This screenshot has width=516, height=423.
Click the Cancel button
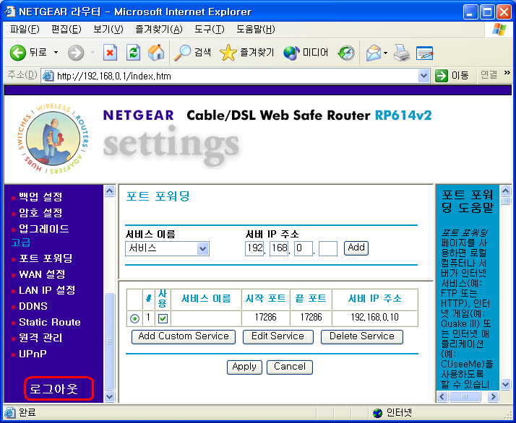[x=290, y=367]
